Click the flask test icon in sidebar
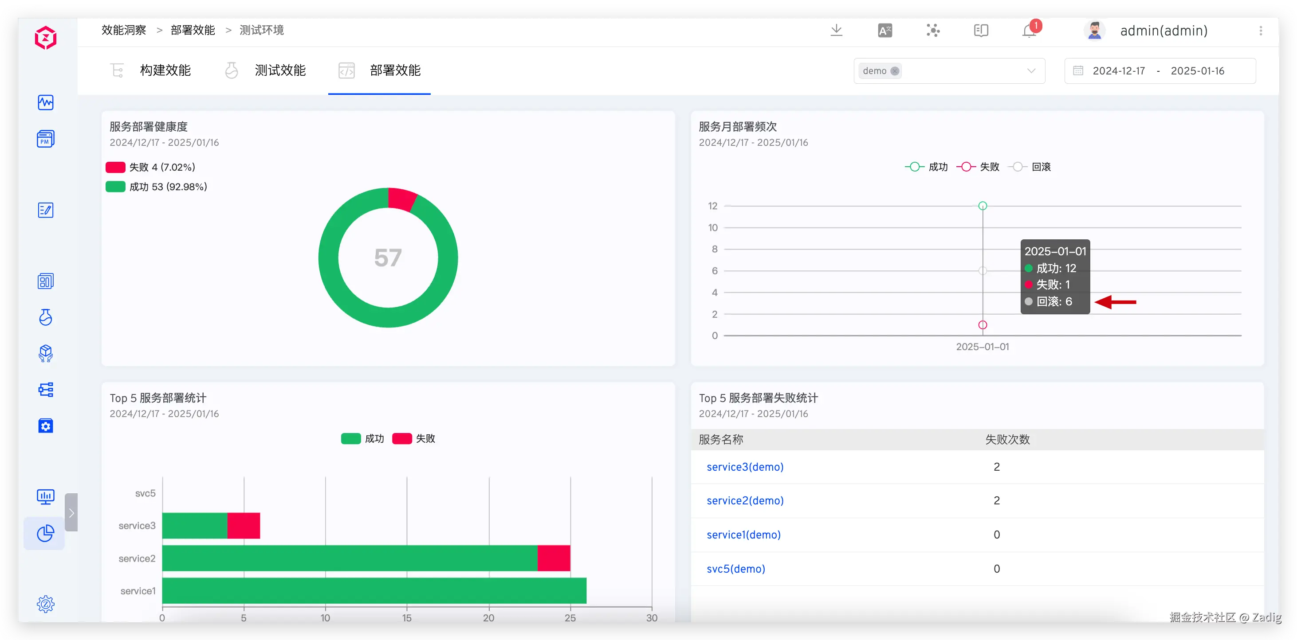The width and height of the screenshot is (1297, 640). pyautogui.click(x=45, y=317)
